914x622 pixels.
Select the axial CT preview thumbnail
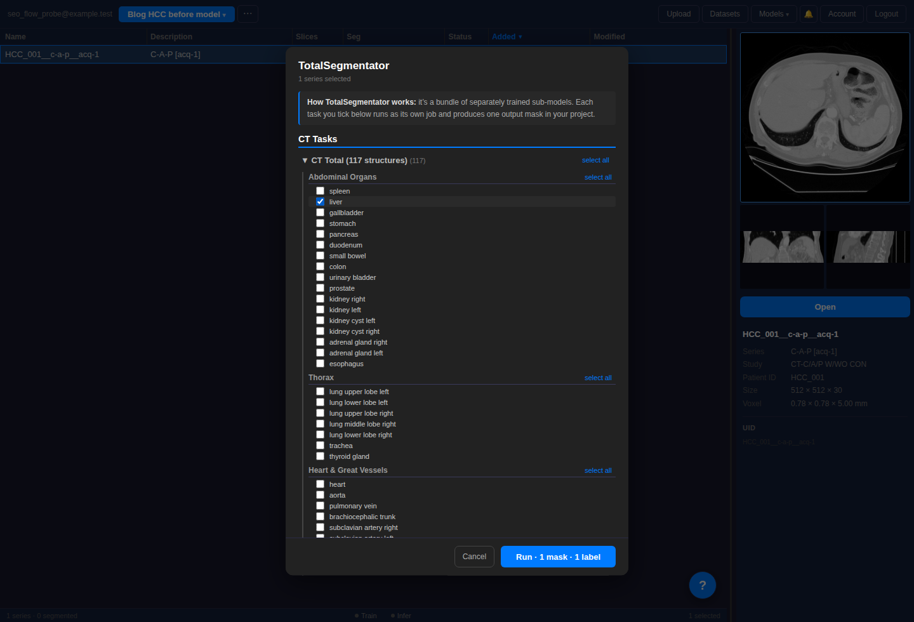coord(825,117)
